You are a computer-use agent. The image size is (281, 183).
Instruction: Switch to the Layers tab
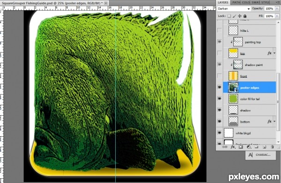pos(223,2)
